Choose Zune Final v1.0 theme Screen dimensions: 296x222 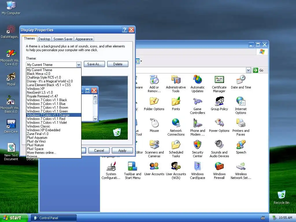[54, 134]
